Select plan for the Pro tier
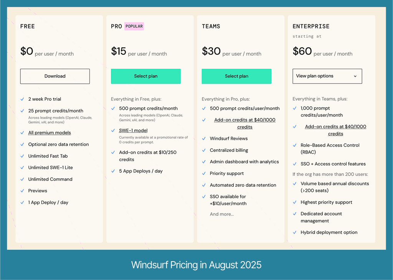Image resolution: width=393 pixels, height=280 pixels. pyautogui.click(x=145, y=76)
